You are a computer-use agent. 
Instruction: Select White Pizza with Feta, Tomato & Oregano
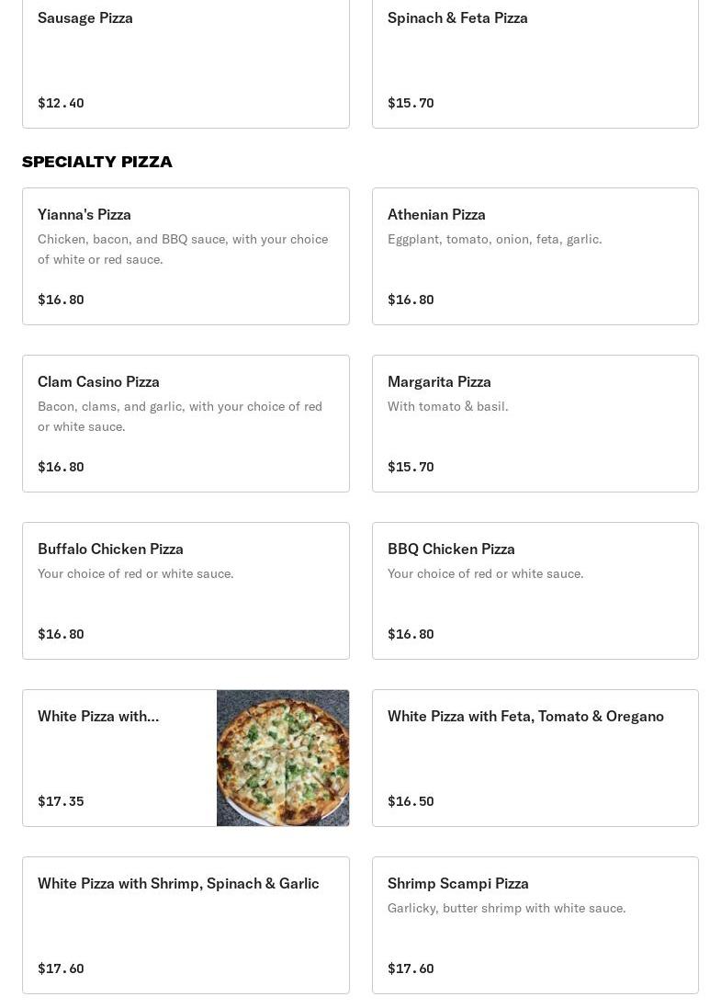pyautogui.click(x=525, y=717)
